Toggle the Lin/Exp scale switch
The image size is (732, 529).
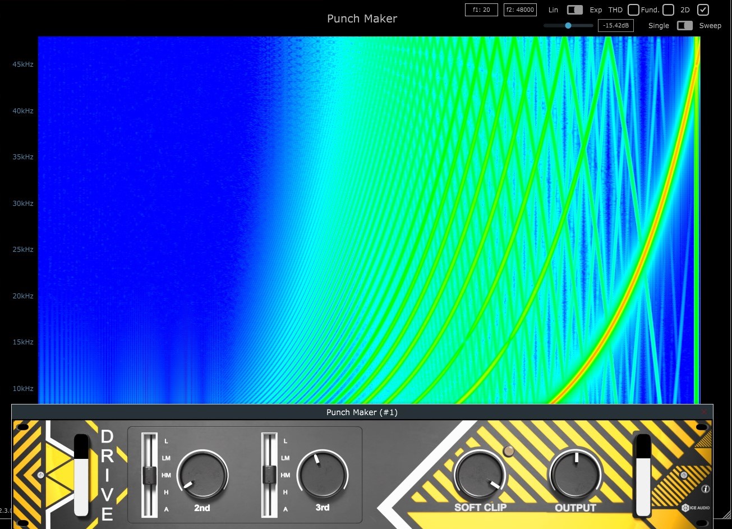pos(575,10)
